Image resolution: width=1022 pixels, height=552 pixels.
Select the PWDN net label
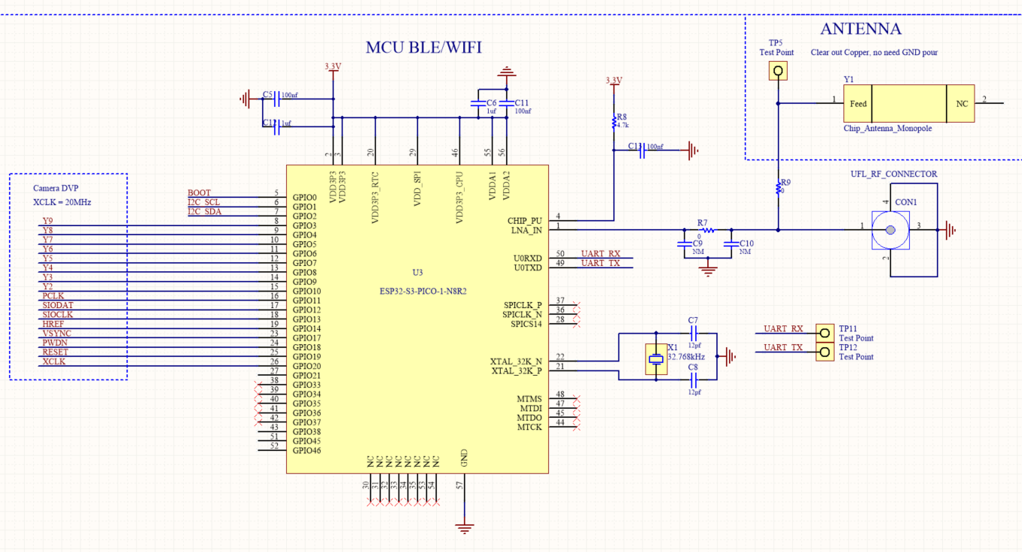(54, 343)
